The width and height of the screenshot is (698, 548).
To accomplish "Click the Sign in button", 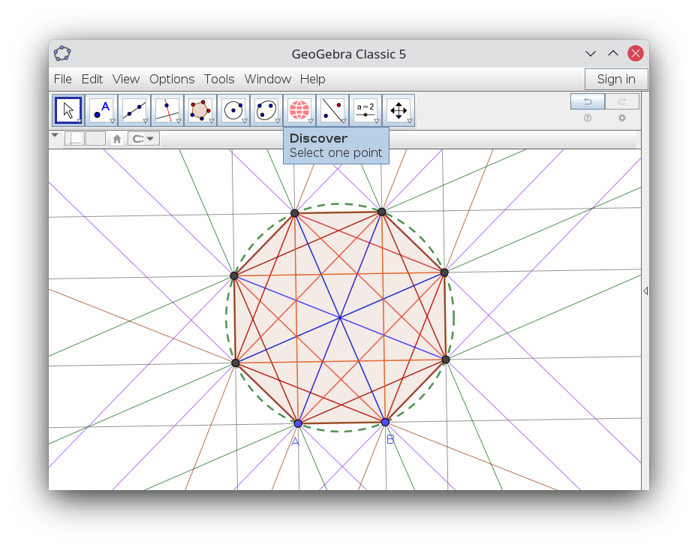I will pyautogui.click(x=616, y=80).
